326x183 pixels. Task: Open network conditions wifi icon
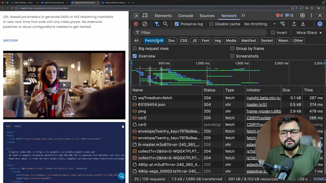point(282,24)
